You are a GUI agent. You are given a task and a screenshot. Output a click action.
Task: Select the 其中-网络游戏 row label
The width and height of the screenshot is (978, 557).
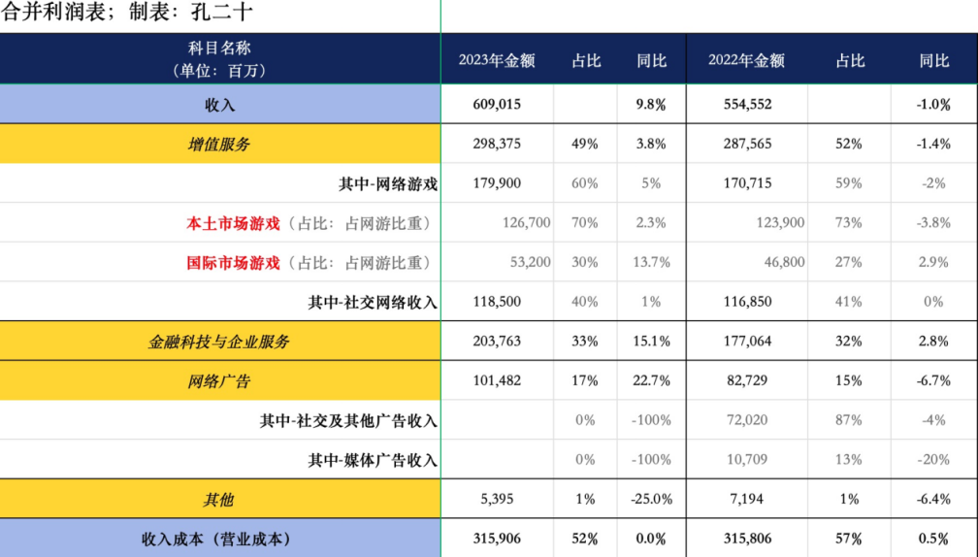[388, 184]
